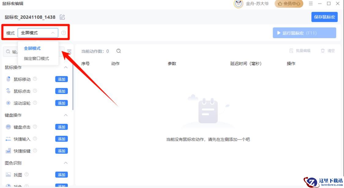344x188 pixels.
Task: Click the user avatar 金舟-苏大爷
Action: (x=239, y=4)
